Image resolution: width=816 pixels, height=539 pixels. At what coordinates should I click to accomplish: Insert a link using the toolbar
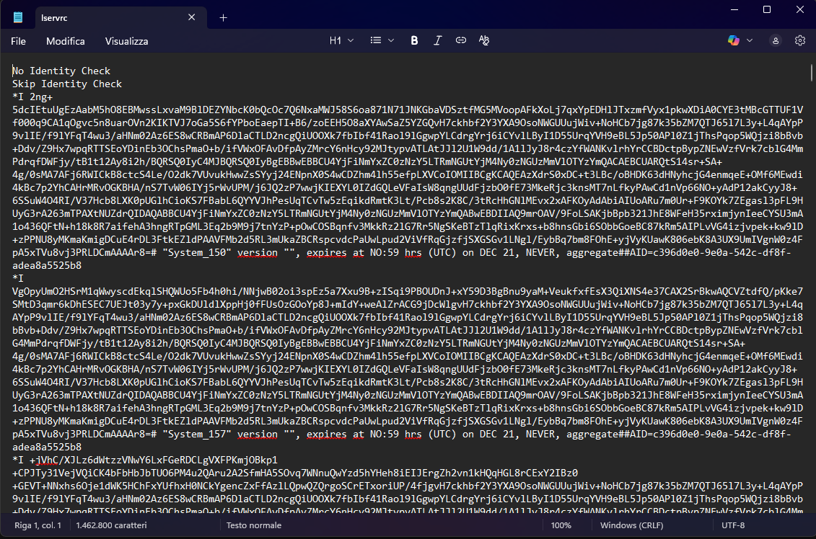[461, 40]
